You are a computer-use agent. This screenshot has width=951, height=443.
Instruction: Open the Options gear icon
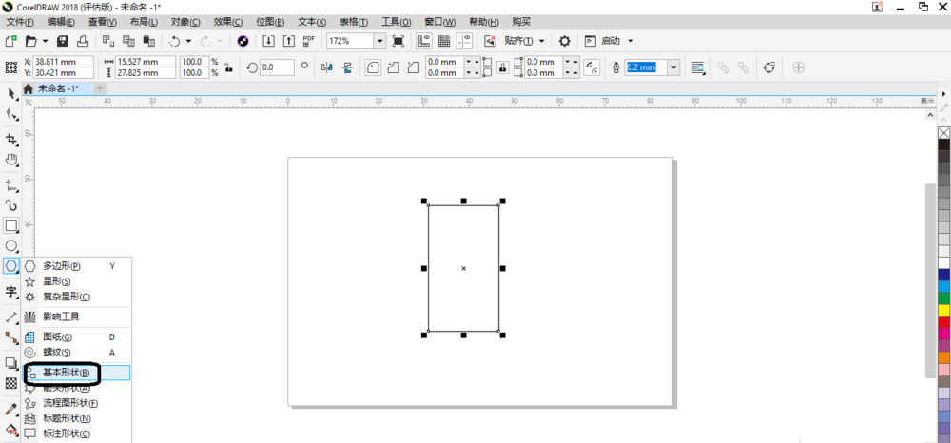pyautogui.click(x=564, y=41)
